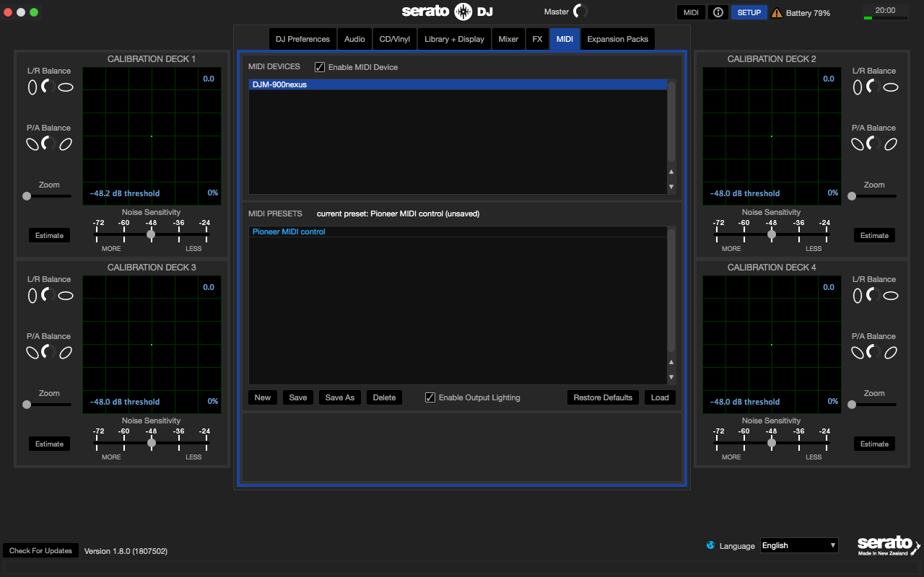Open the Expansion Packs tab
Viewport: 924px width, 577px height.
pos(618,39)
